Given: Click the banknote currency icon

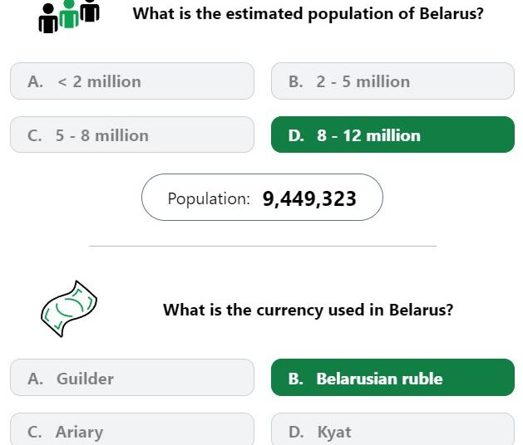Looking at the screenshot, I should 69,309.
